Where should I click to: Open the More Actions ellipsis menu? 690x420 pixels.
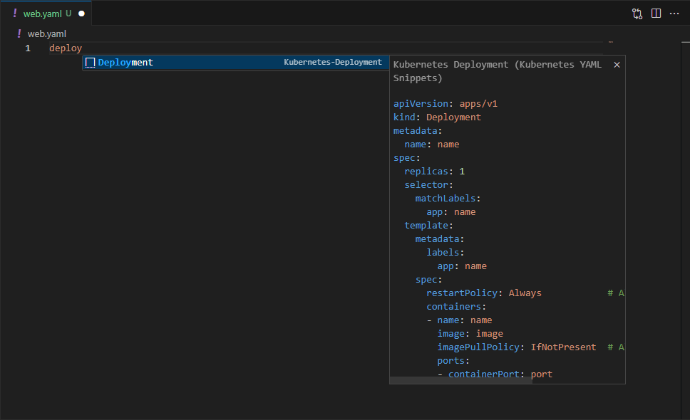(x=674, y=14)
